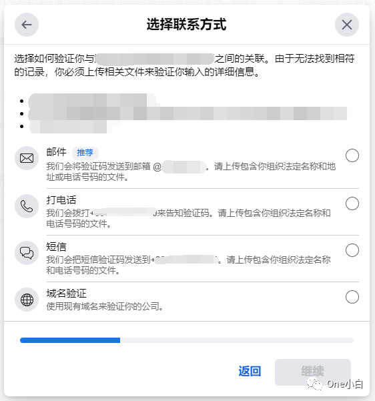Screen dimensions: 375x401
Task: Click the 打电话 option title
Action: point(61,200)
